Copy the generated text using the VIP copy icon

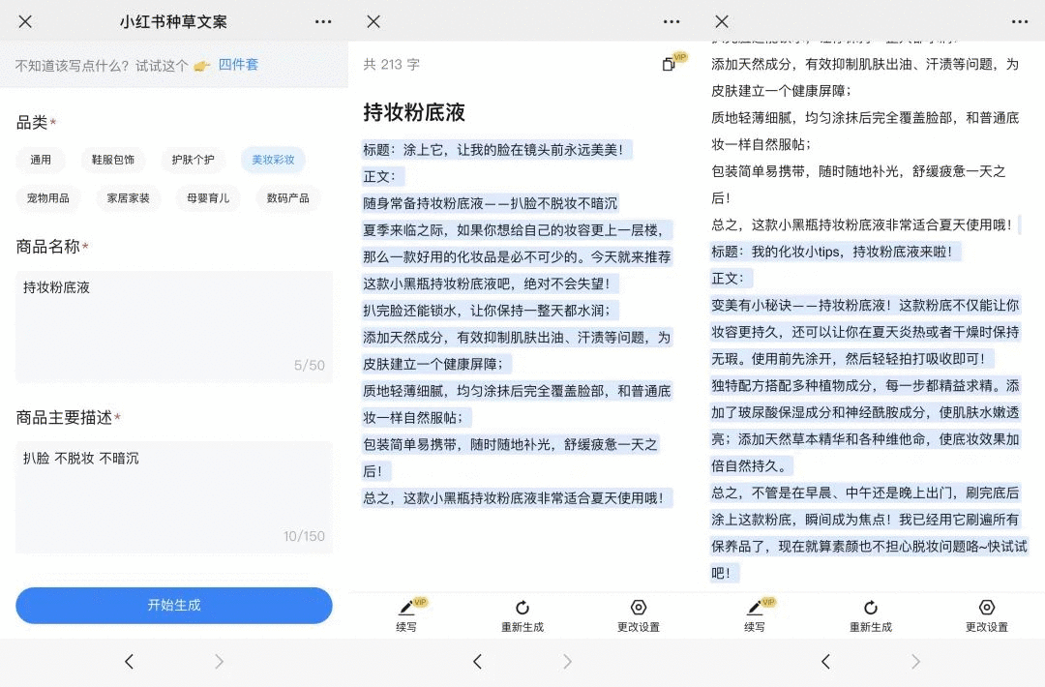click(x=671, y=63)
